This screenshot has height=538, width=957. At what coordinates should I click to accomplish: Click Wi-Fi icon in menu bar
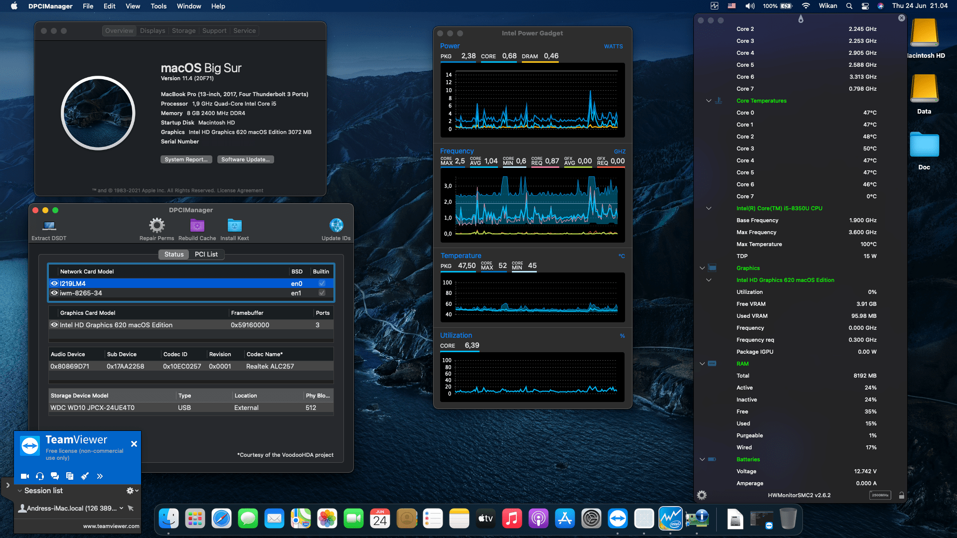coord(805,6)
